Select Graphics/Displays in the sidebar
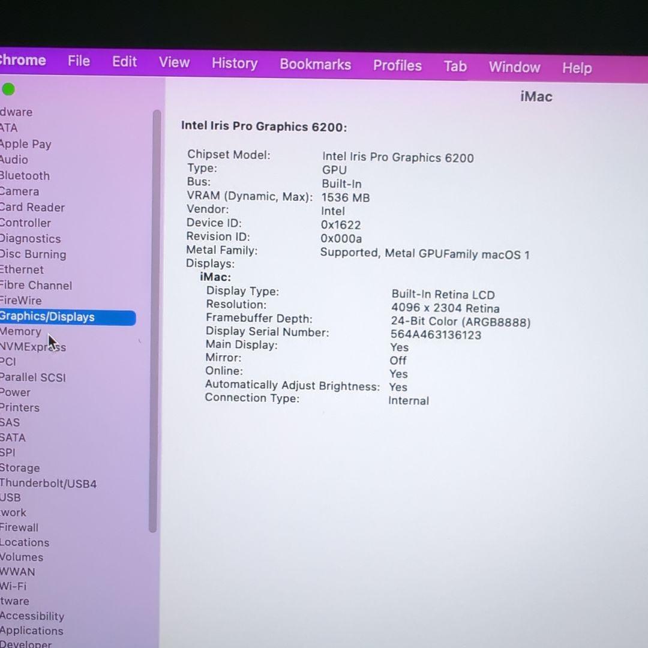Screen dimensions: 648x648 coord(47,317)
